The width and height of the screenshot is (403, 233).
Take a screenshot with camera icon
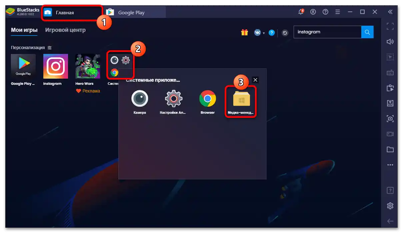point(390,118)
